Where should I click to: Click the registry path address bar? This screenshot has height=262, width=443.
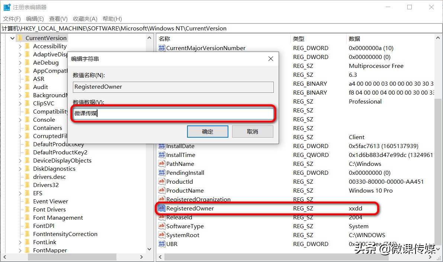coord(221,28)
